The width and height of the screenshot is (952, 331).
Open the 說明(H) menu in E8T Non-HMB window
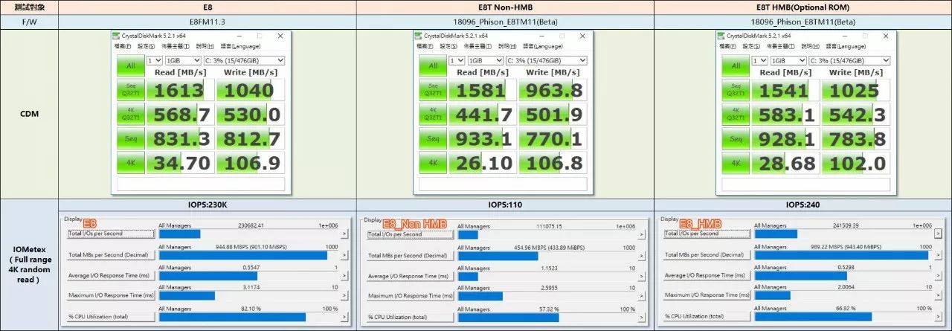coord(508,46)
